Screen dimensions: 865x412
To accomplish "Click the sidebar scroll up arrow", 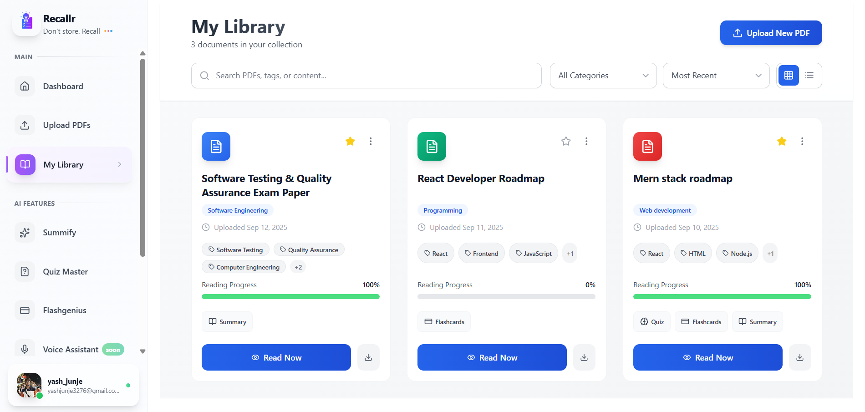I will click(x=142, y=53).
